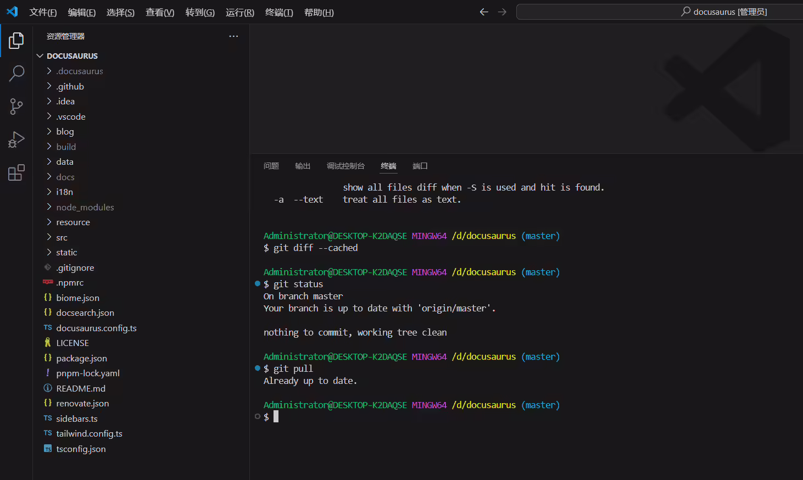Screen dimensions: 803x480
Task: Expand the .idea folder
Action: coord(49,101)
